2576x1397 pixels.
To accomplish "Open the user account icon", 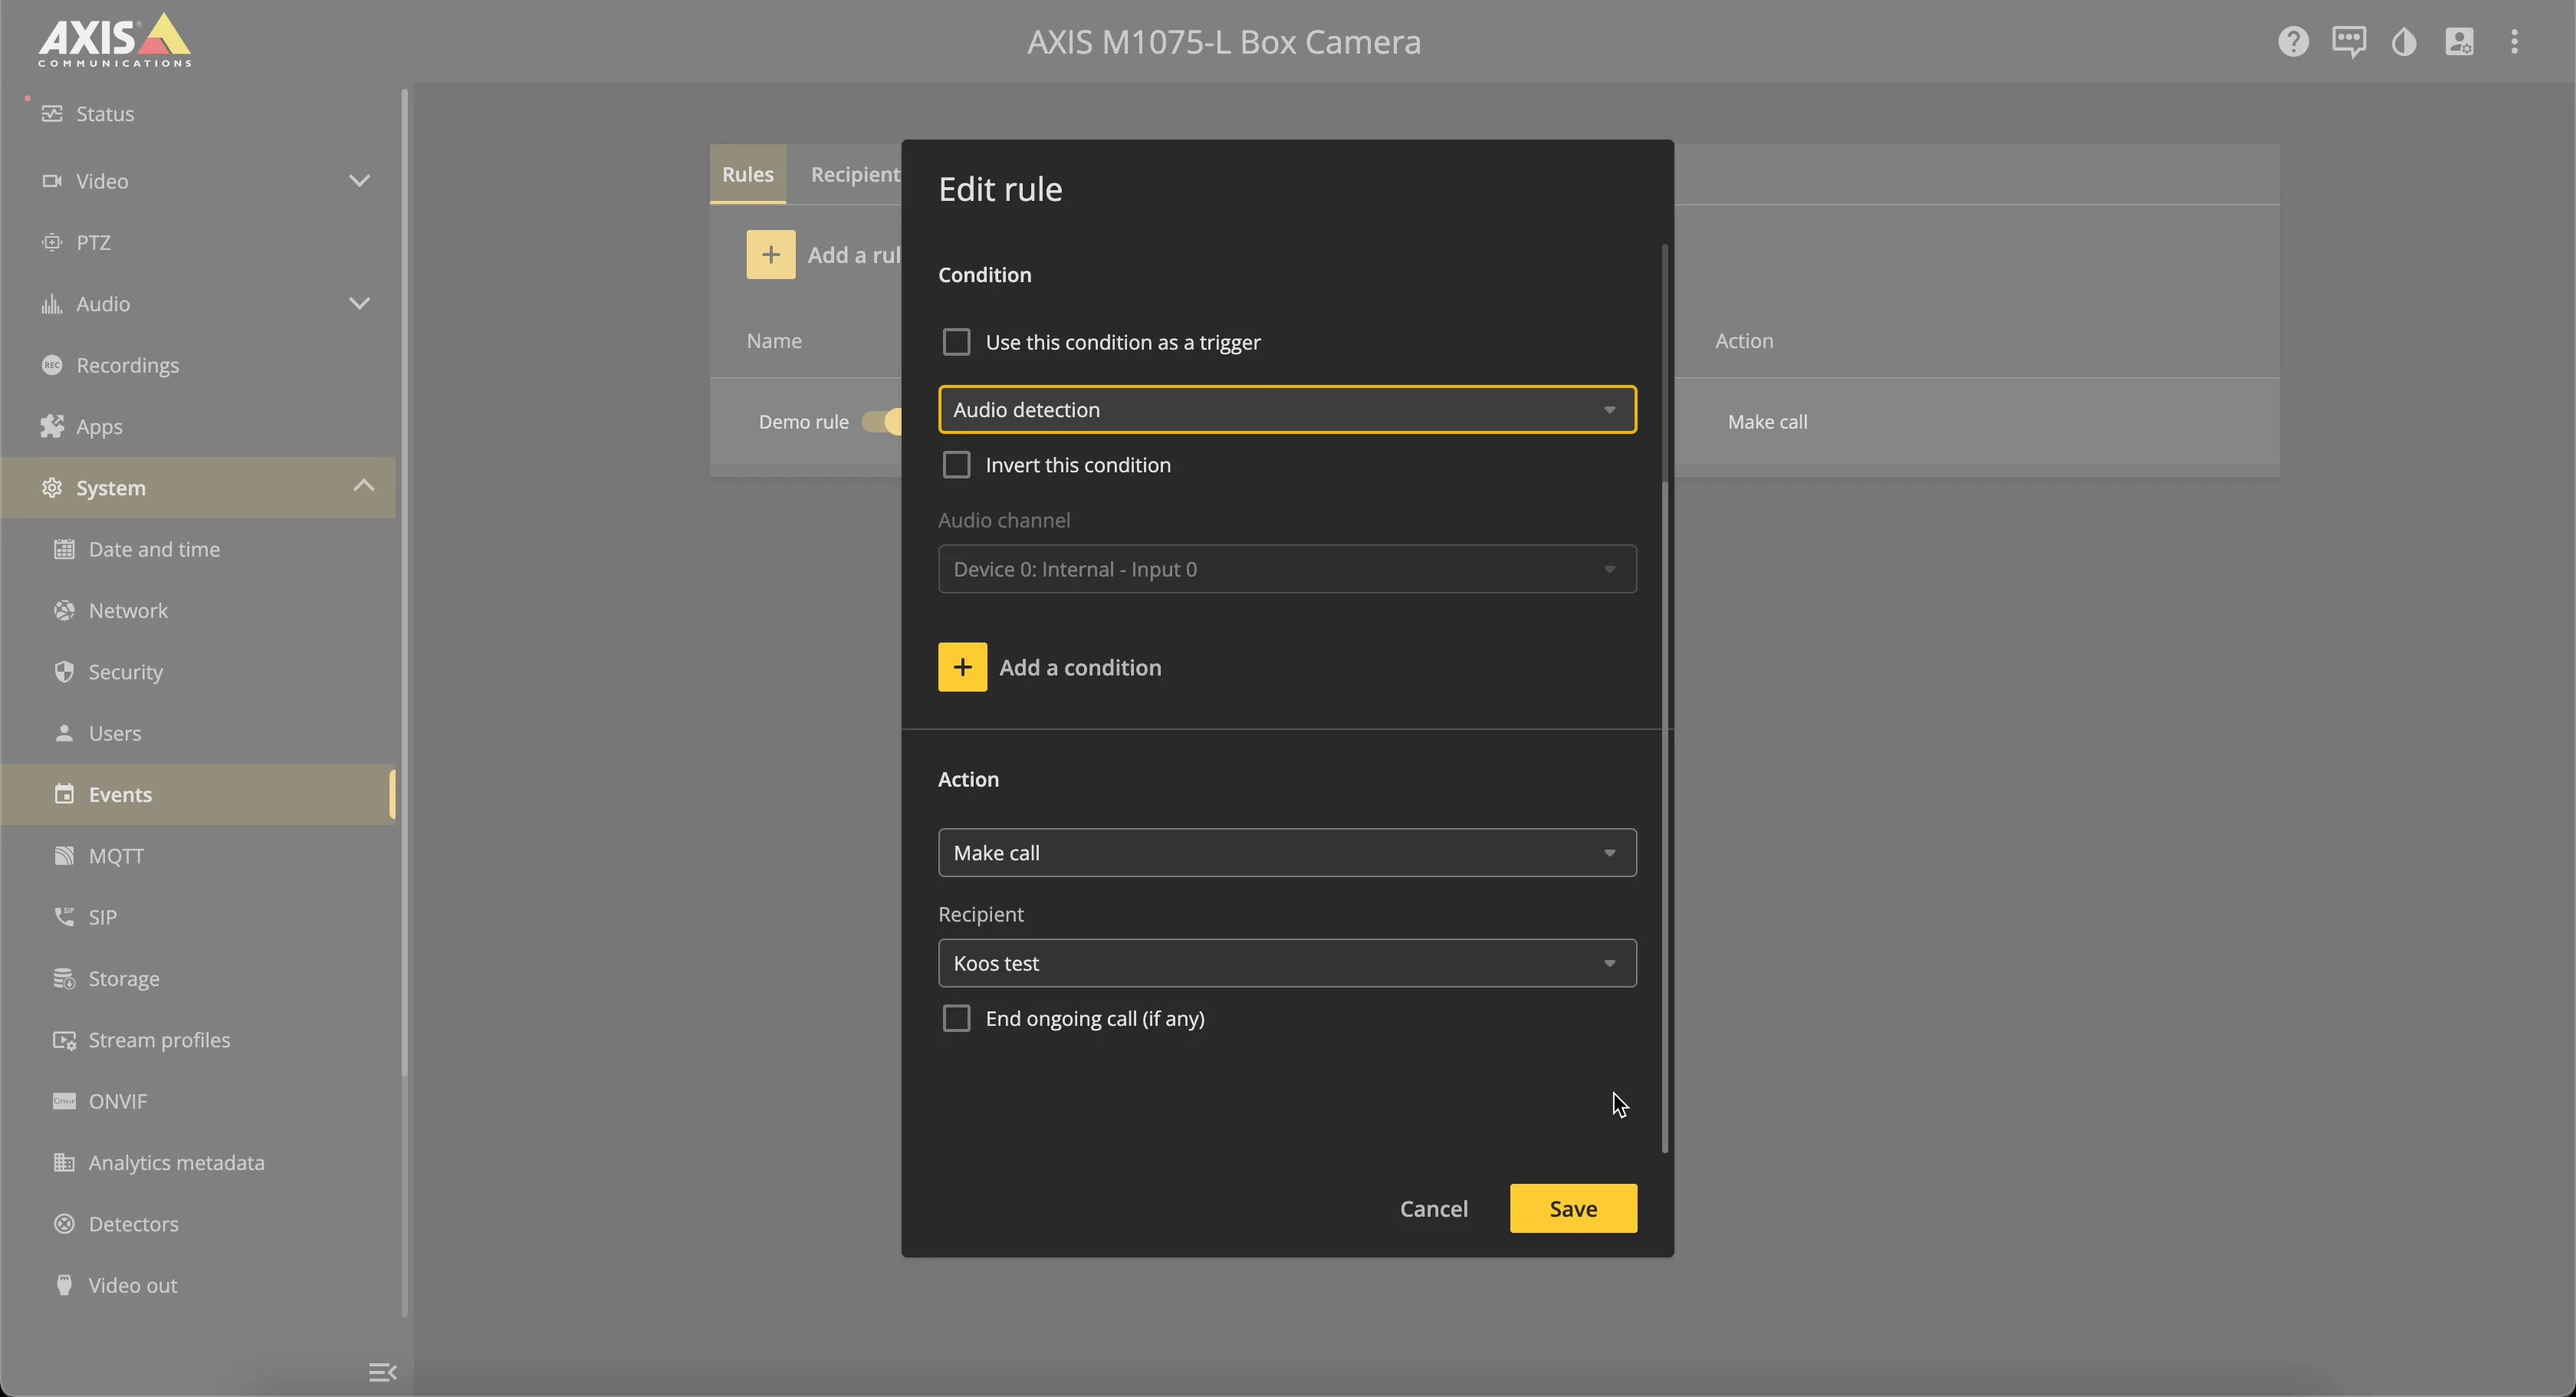I will [x=2459, y=41].
